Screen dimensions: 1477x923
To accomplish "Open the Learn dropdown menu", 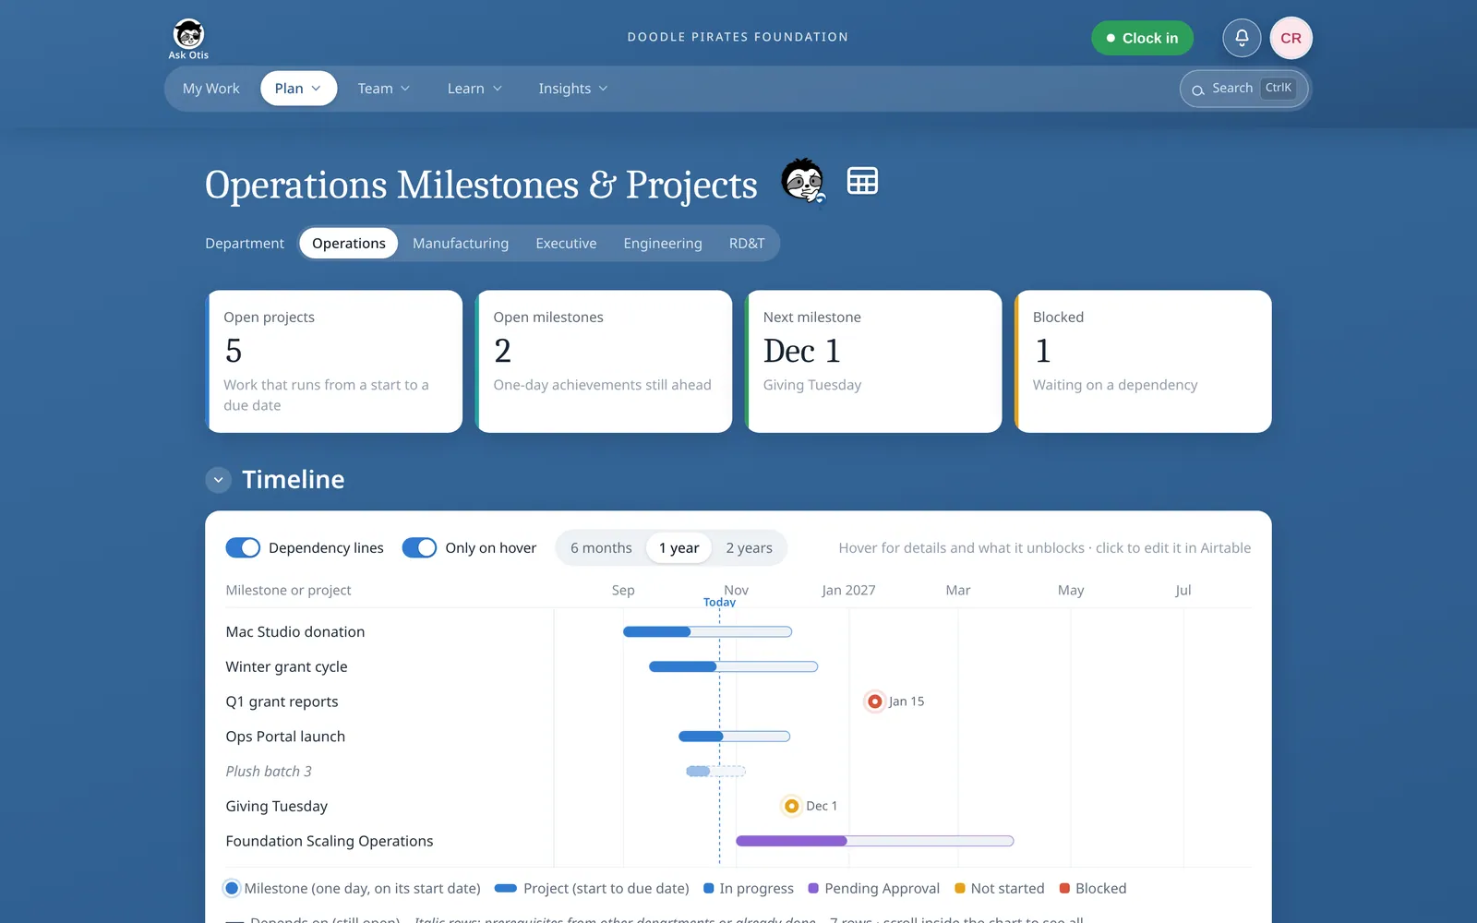I will click(474, 89).
